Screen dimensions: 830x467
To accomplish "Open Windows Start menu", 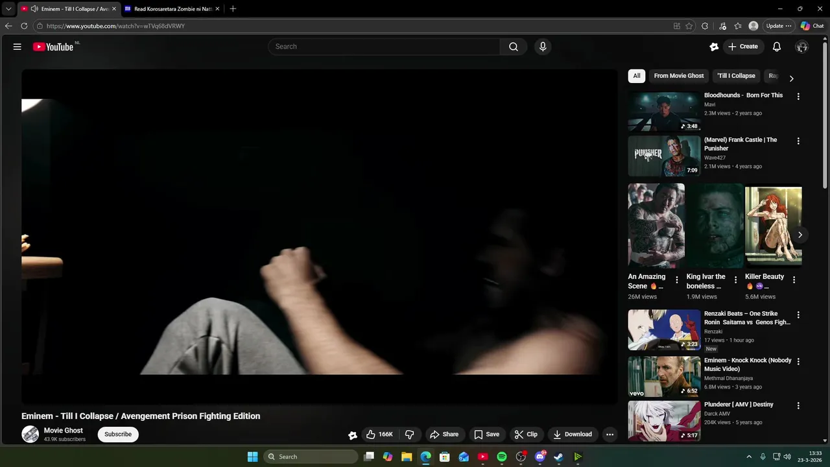I will [252, 457].
